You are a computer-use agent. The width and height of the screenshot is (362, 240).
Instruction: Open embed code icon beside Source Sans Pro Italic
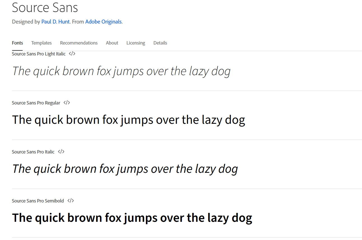[61, 152]
